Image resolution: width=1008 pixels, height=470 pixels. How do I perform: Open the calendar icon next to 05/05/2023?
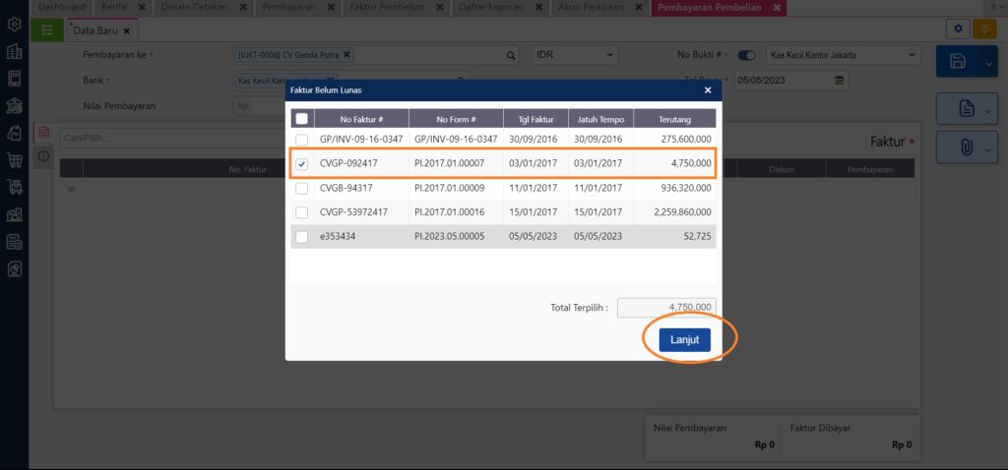click(839, 81)
